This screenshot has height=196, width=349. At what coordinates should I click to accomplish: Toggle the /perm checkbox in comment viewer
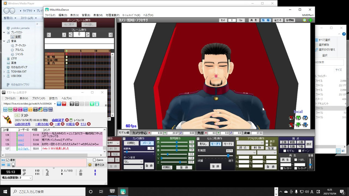pos(94,160)
